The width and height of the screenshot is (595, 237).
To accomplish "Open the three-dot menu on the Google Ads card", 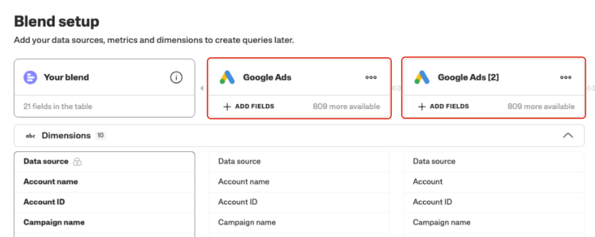I will 371,77.
